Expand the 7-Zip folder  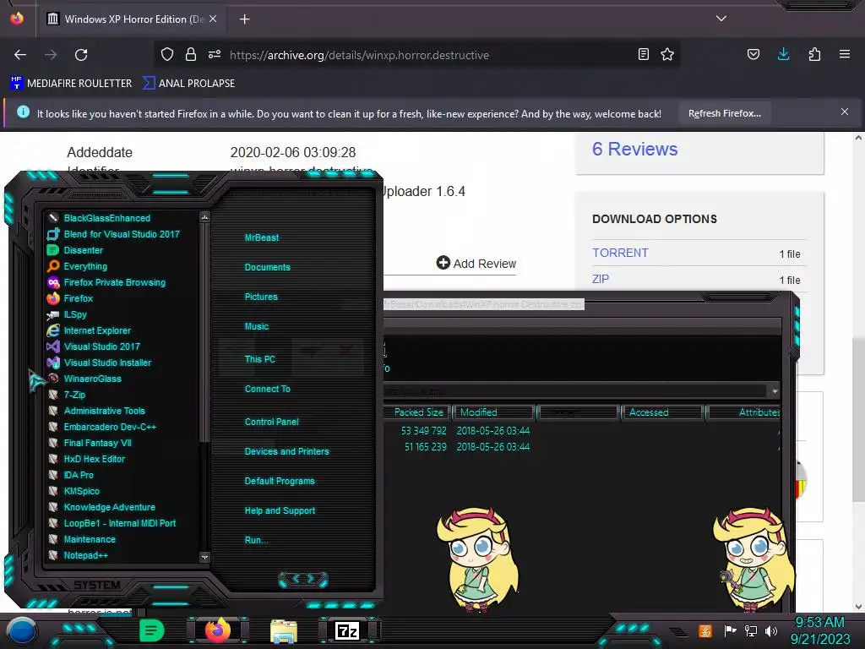[x=67, y=395]
